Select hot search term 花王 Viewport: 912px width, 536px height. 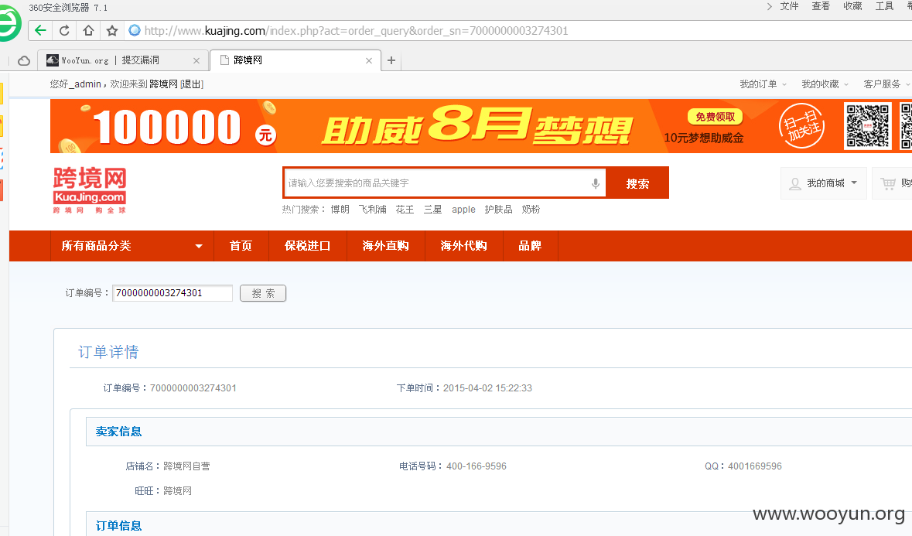405,210
